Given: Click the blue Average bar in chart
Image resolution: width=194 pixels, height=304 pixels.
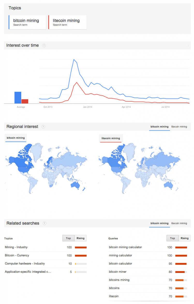Looking at the screenshot, I should click(18, 98).
